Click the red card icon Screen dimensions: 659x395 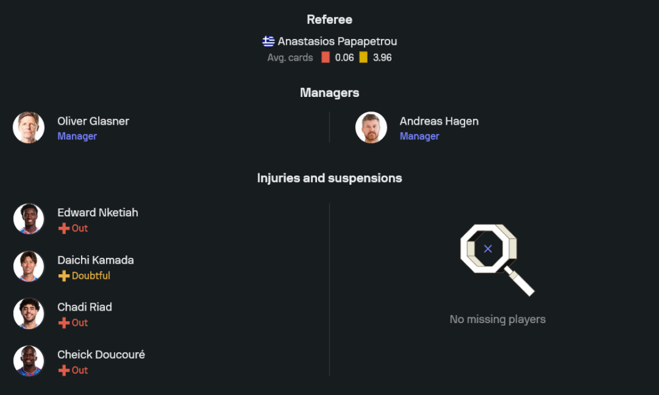pyautogui.click(x=326, y=57)
